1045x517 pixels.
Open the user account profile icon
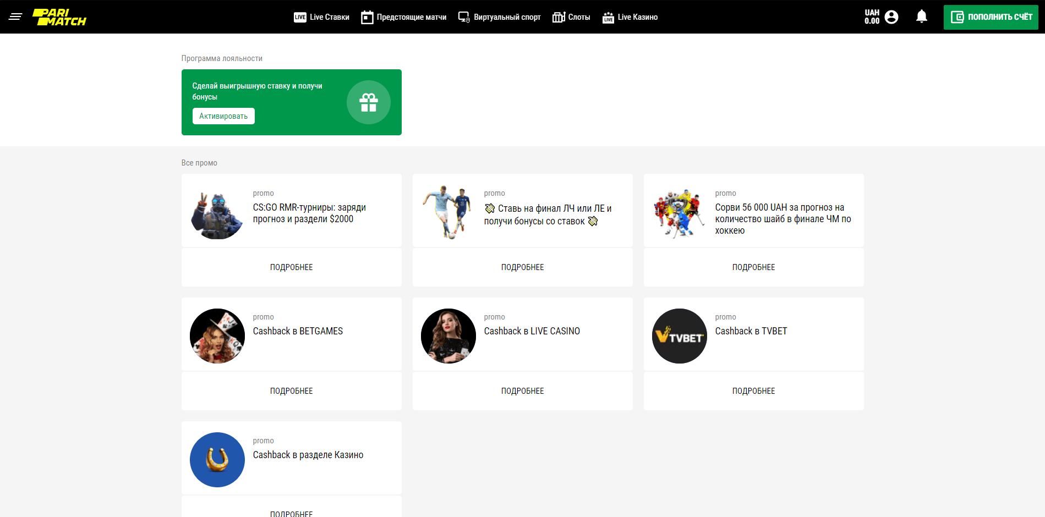coord(891,17)
